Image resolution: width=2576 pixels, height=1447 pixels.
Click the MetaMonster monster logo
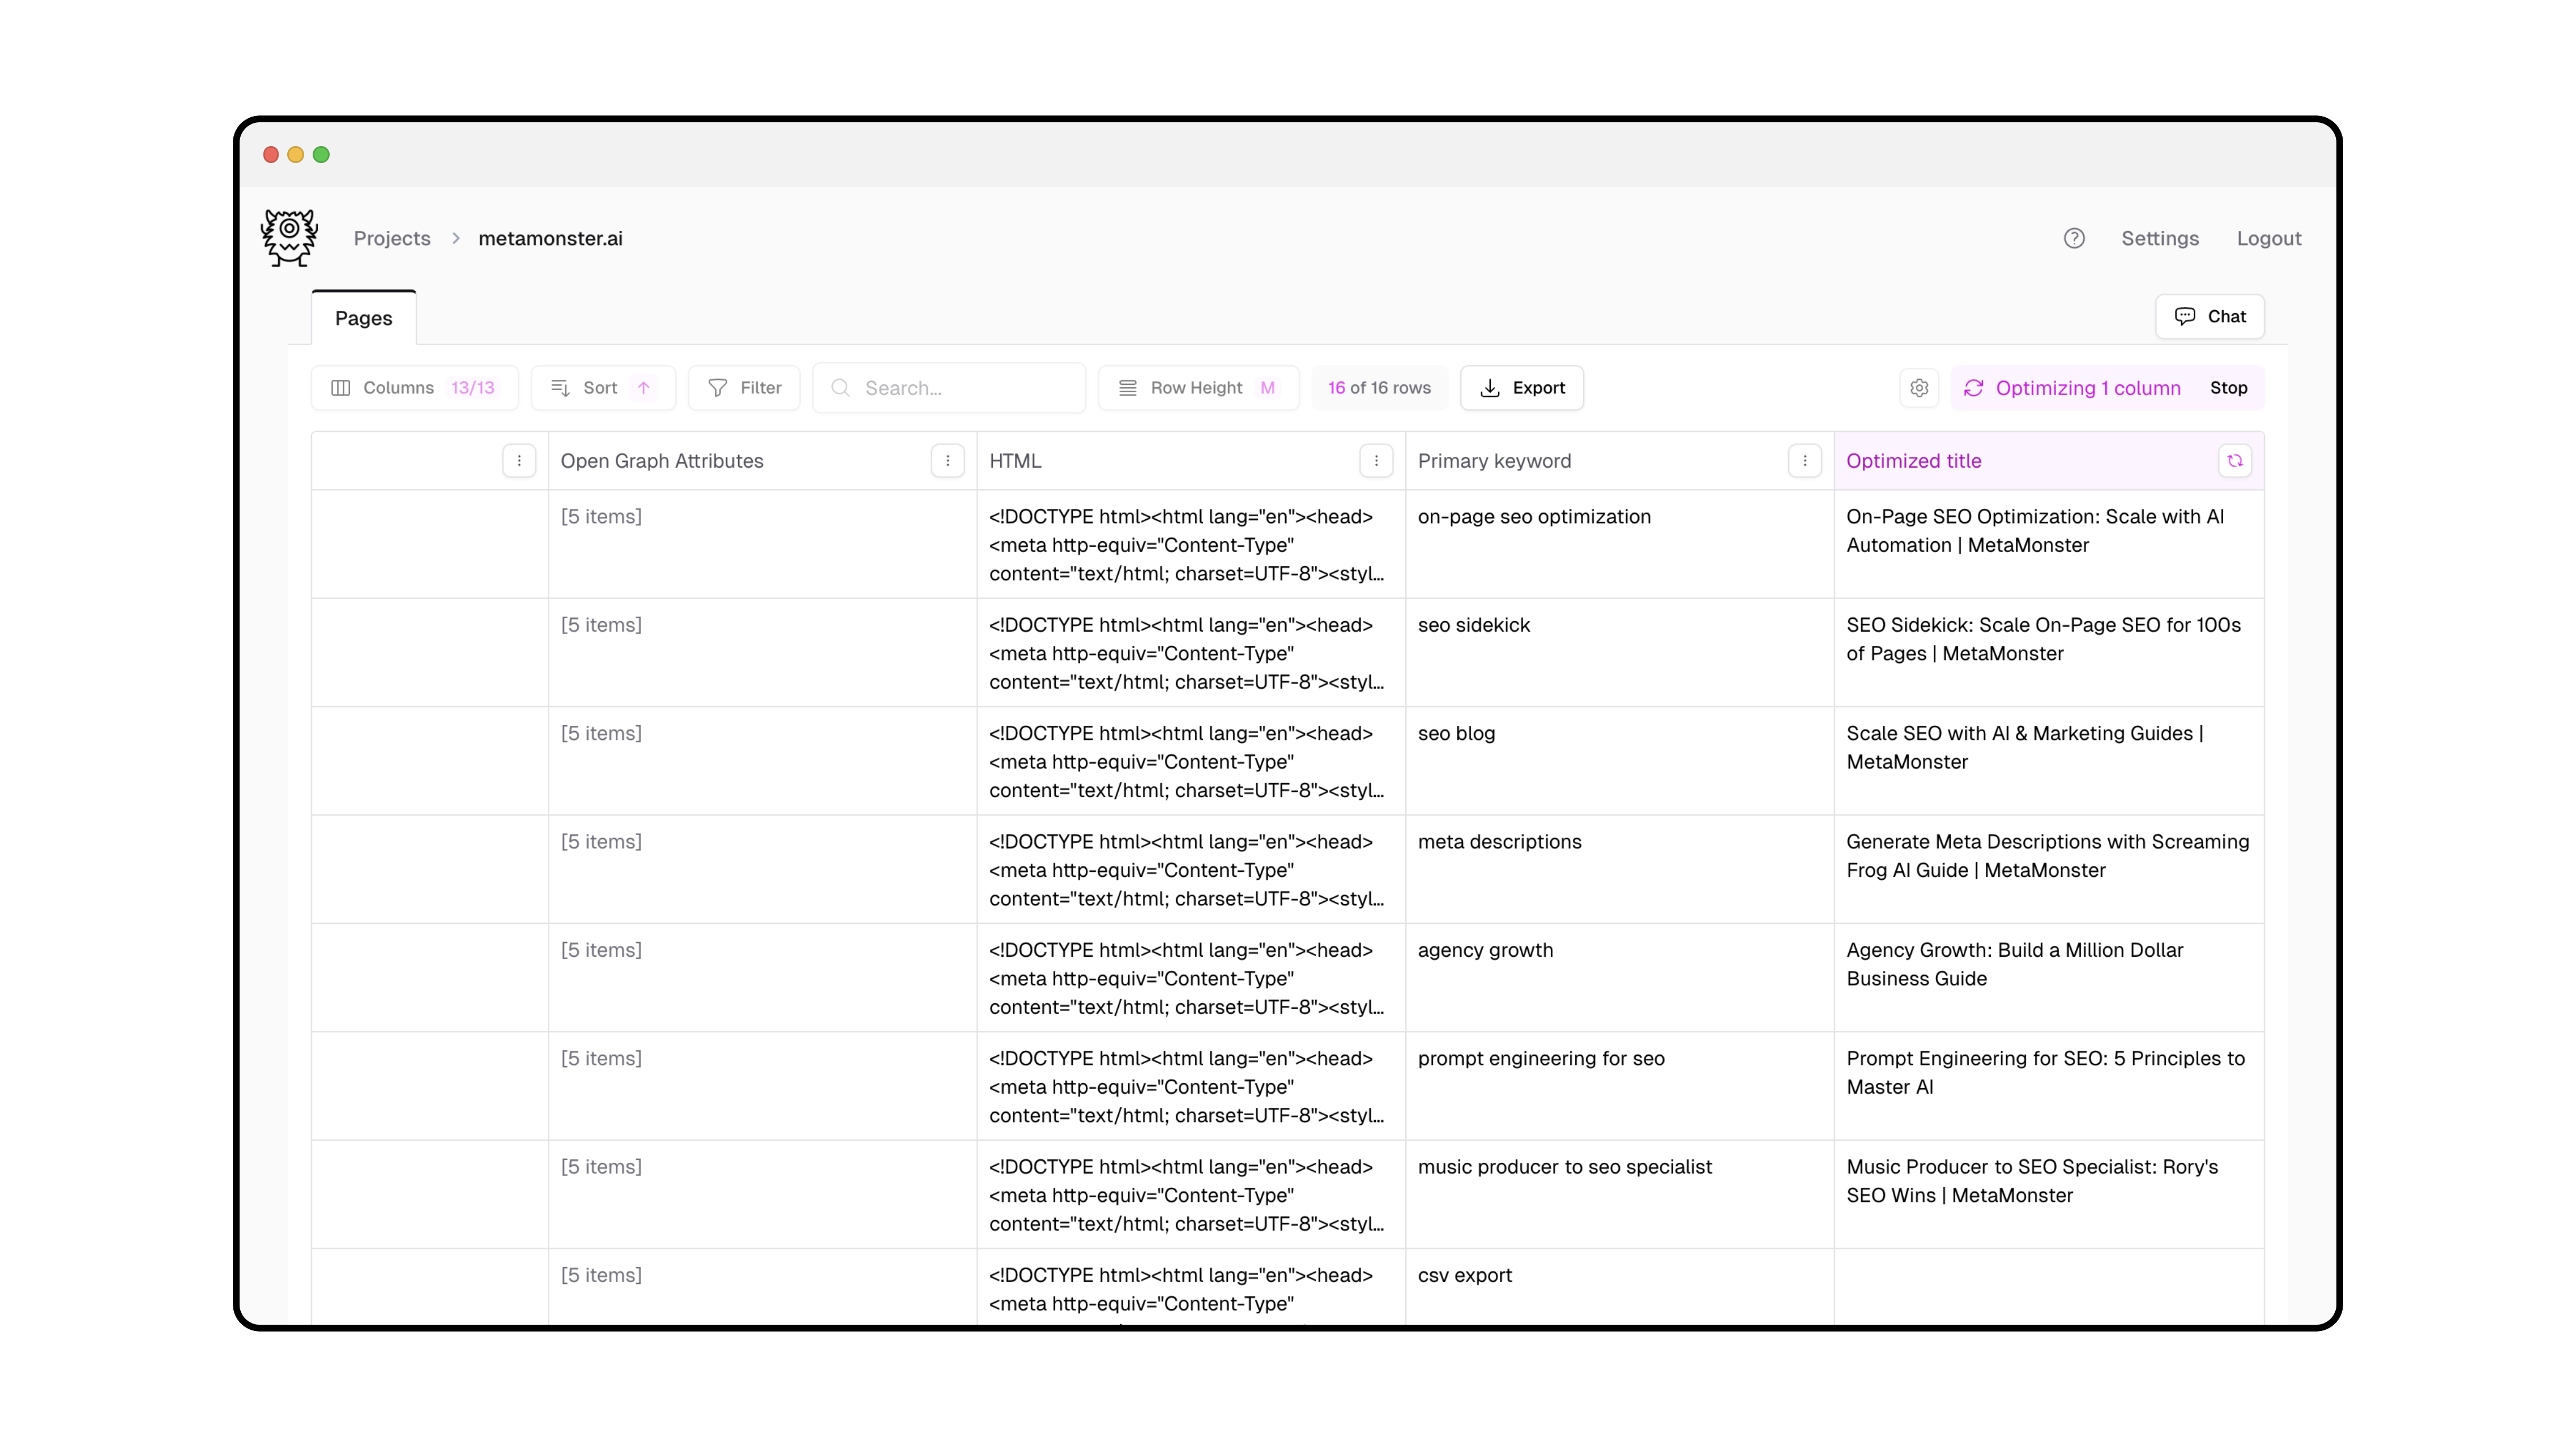point(289,238)
